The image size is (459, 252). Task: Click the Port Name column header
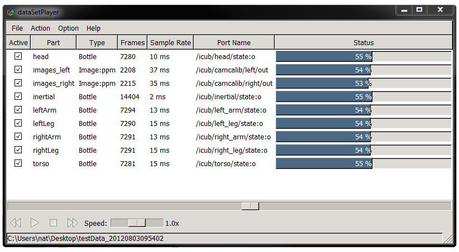(x=233, y=42)
